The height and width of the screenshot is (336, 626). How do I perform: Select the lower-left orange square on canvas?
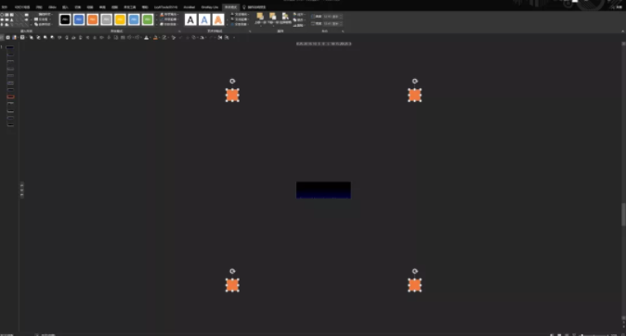tap(232, 285)
